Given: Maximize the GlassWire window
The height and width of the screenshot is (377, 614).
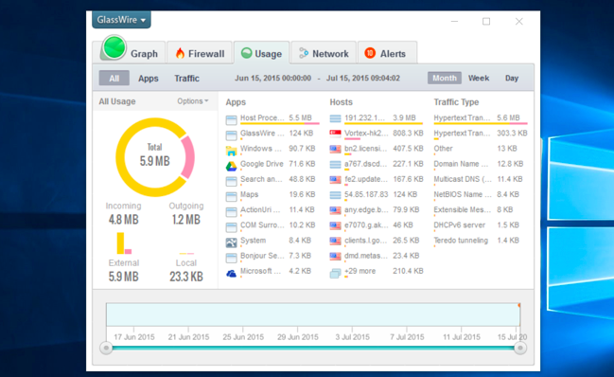Looking at the screenshot, I should (x=486, y=21).
